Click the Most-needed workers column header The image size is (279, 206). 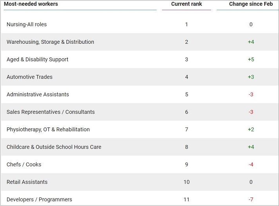(x=31, y=4)
